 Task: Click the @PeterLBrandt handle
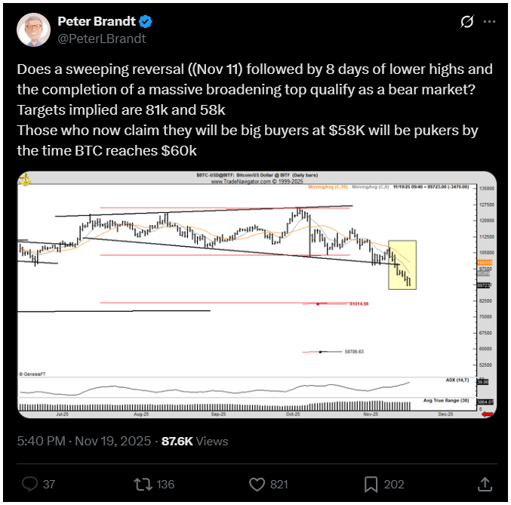[x=101, y=38]
